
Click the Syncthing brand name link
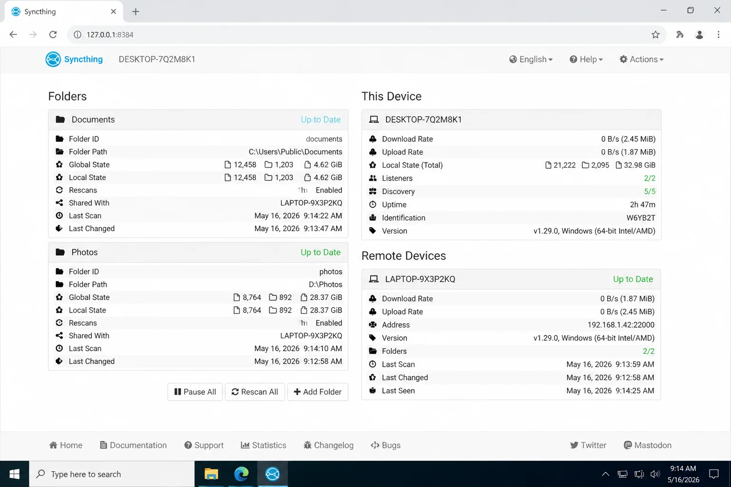click(83, 59)
